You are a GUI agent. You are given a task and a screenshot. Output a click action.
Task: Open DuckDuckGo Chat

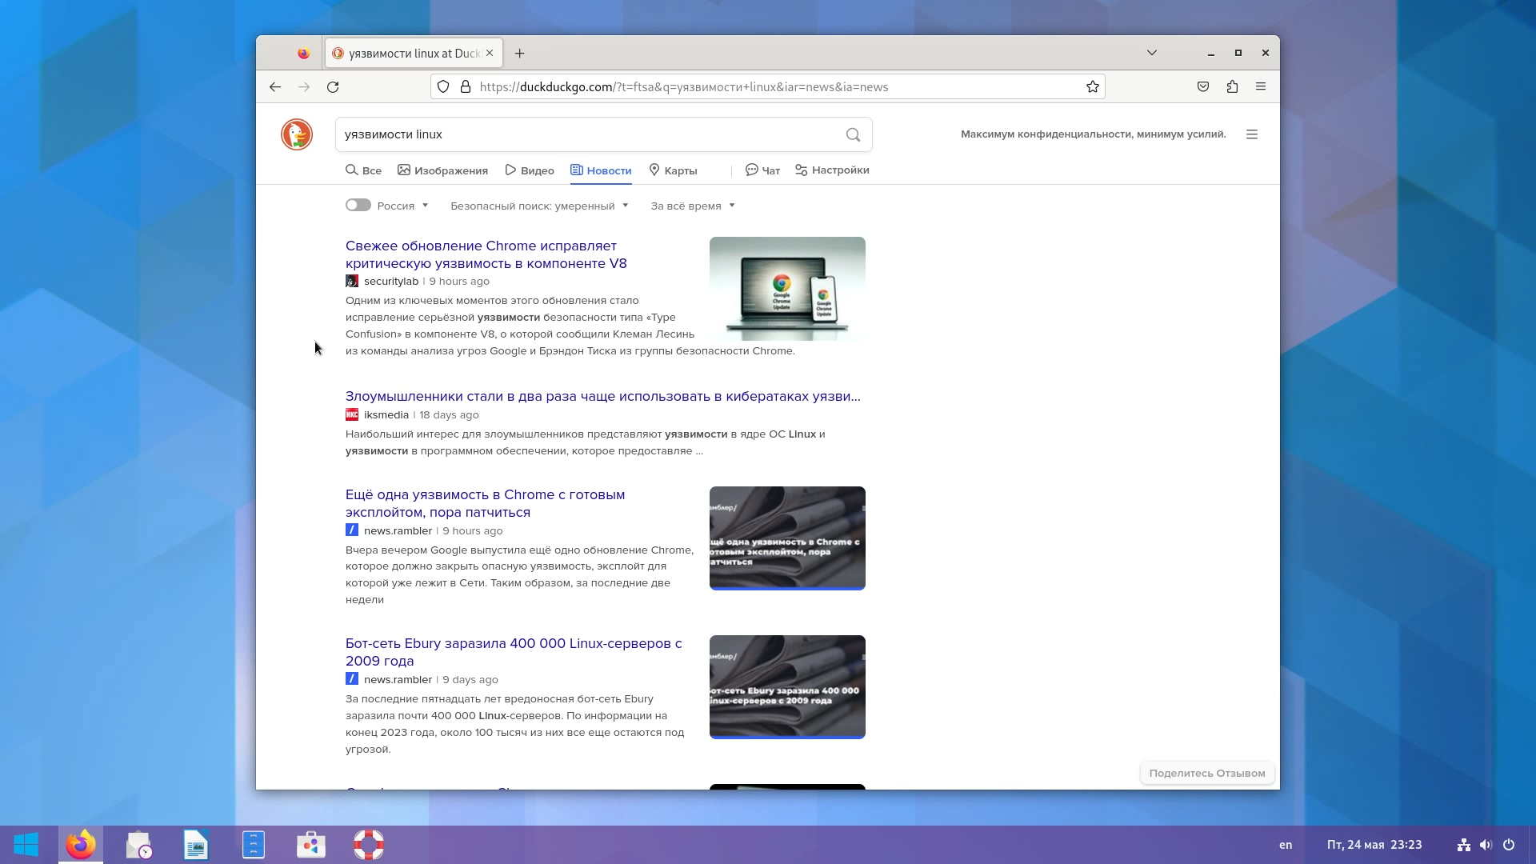pos(761,170)
